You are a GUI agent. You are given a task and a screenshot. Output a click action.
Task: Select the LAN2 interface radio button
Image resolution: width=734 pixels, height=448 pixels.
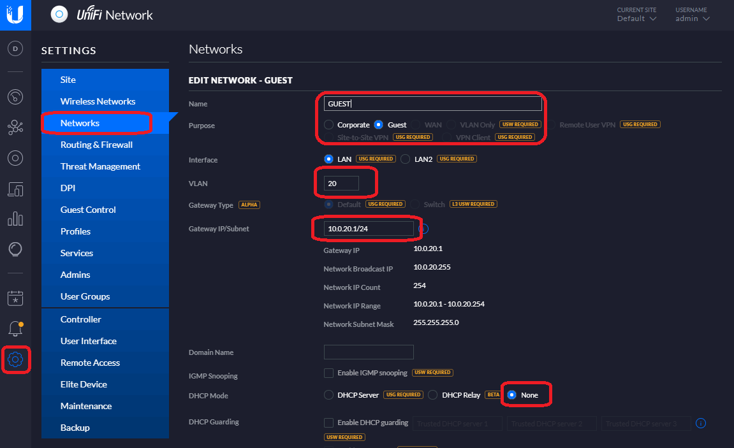tap(406, 159)
